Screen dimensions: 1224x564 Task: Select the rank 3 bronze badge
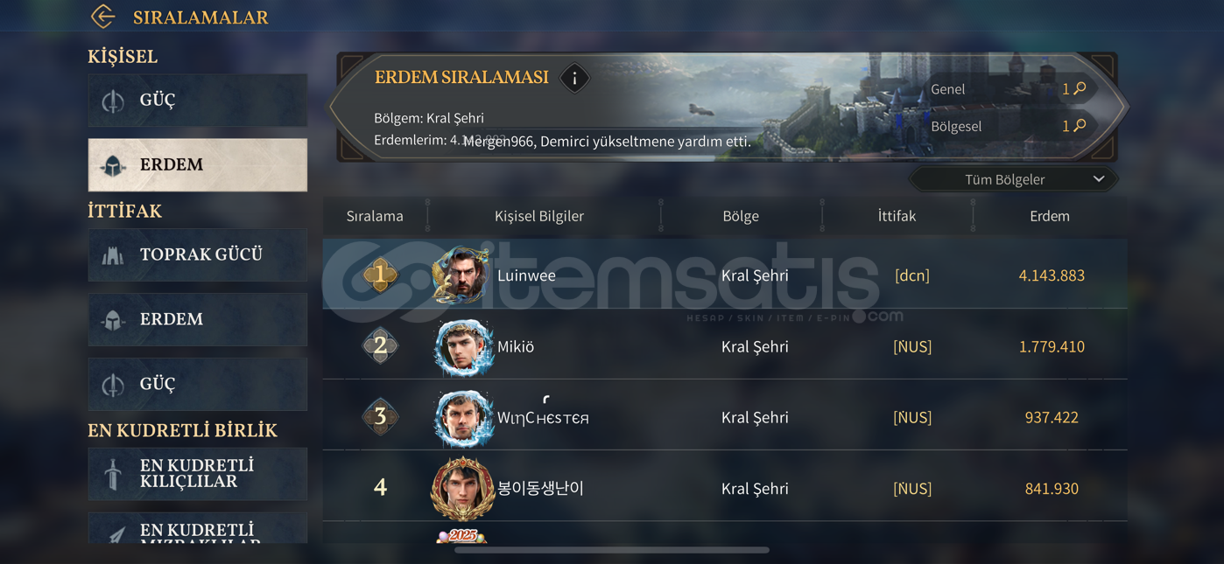pyautogui.click(x=380, y=417)
